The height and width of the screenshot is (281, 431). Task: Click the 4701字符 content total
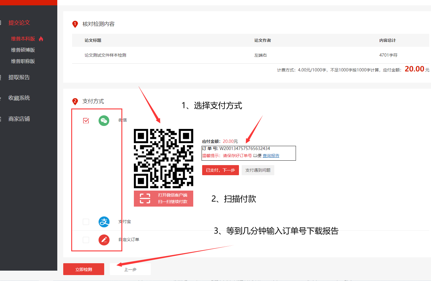(x=388, y=55)
